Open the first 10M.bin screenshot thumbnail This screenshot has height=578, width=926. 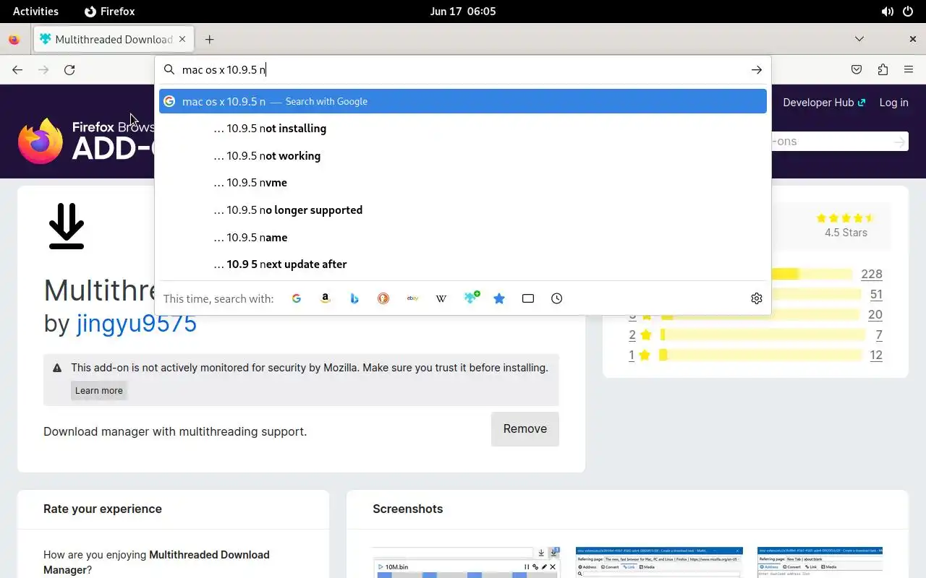click(x=467, y=563)
